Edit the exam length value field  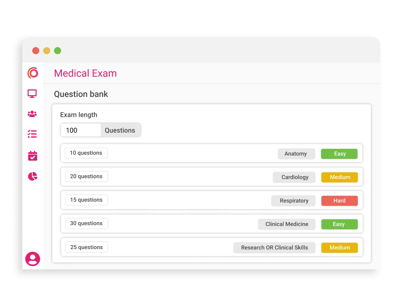tap(80, 130)
